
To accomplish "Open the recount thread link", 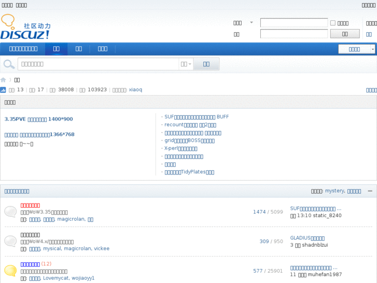I will [190, 125].
